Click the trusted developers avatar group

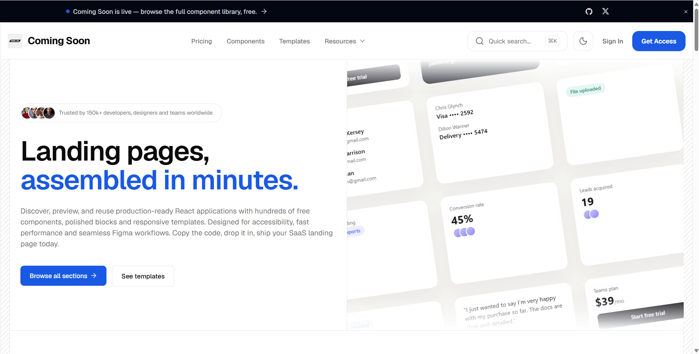click(x=38, y=113)
